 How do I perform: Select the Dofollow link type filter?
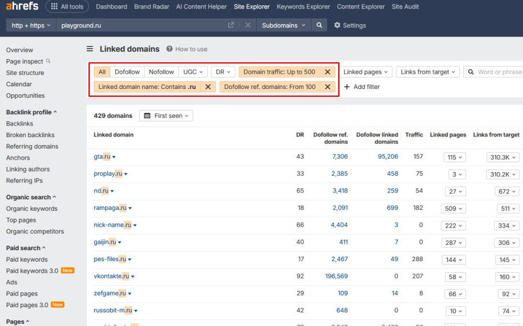[127, 72]
